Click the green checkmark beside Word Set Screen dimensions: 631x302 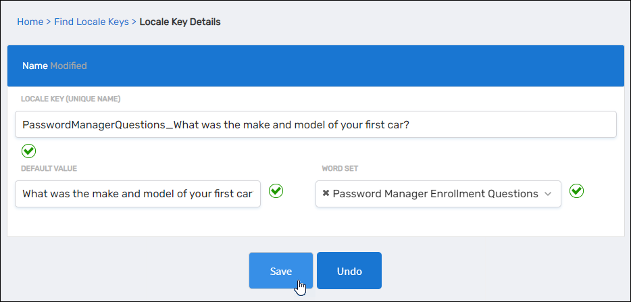coord(576,191)
